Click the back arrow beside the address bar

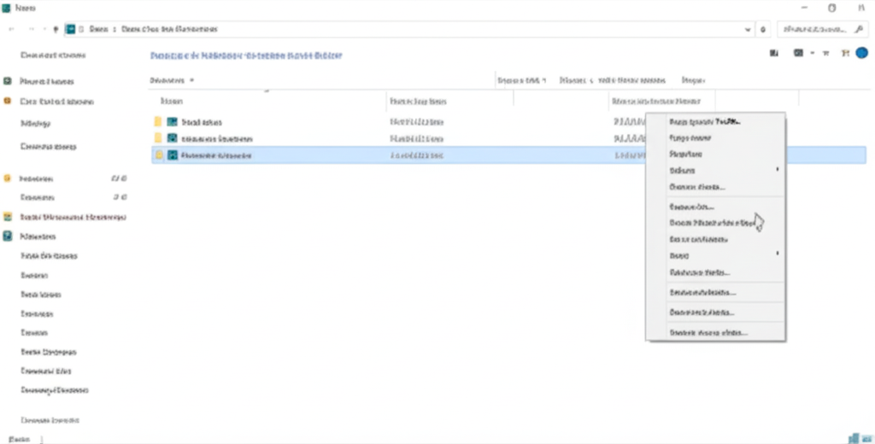coord(11,30)
